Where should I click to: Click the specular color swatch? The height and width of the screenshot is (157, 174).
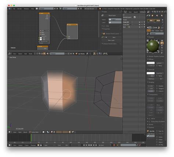151,73
